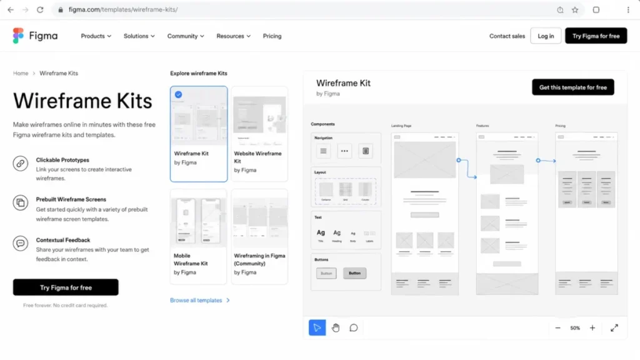Click Get this template for free
The width and height of the screenshot is (640, 360).
572,87
